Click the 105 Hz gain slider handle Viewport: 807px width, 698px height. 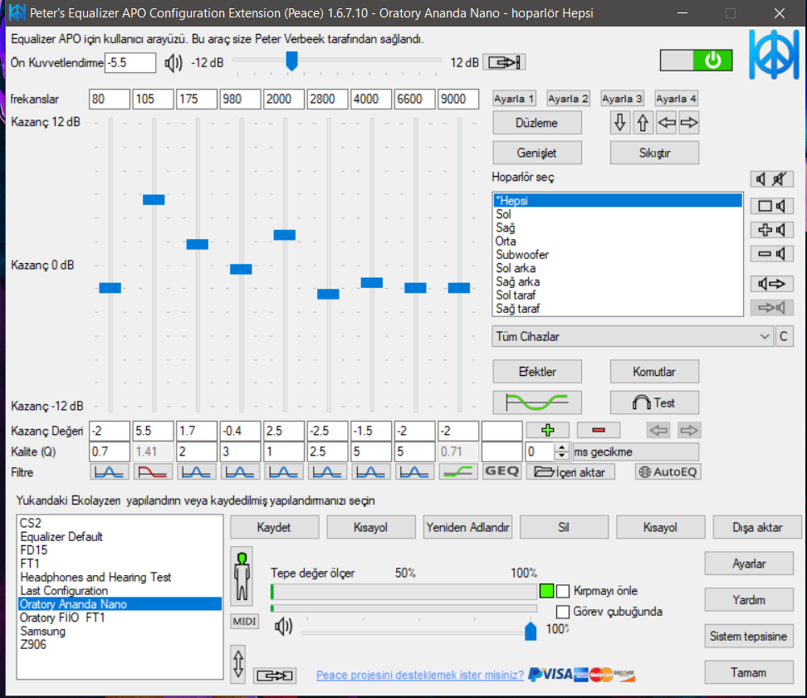point(154,199)
